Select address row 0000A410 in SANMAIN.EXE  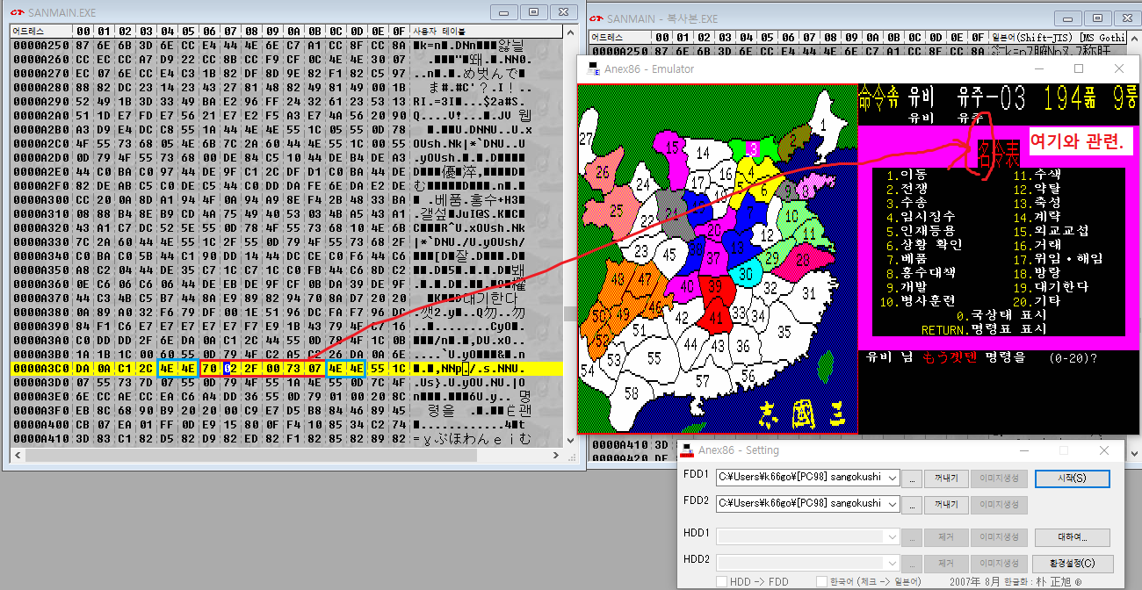(x=286, y=439)
